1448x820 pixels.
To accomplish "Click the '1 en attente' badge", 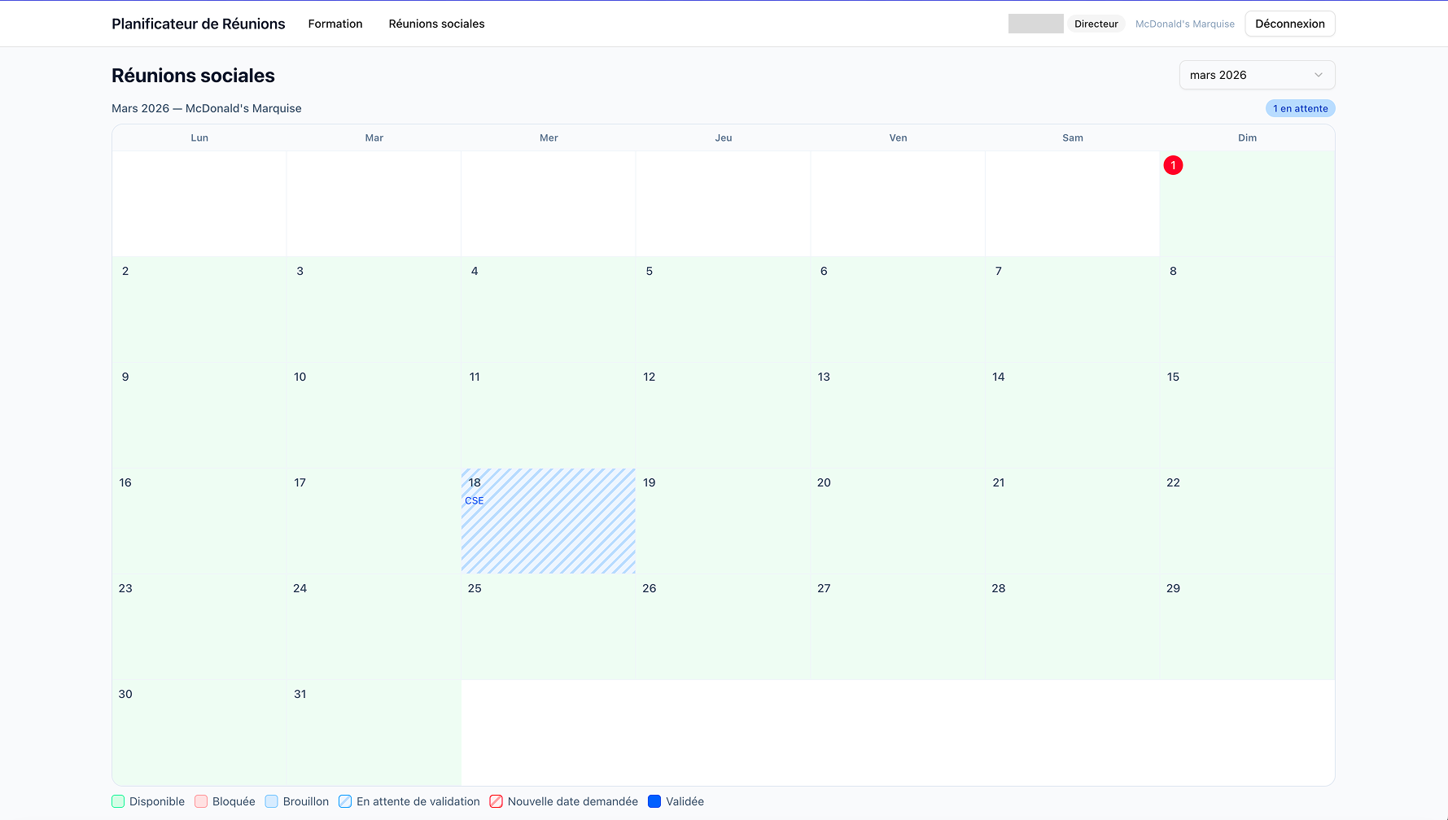I will click(1300, 108).
